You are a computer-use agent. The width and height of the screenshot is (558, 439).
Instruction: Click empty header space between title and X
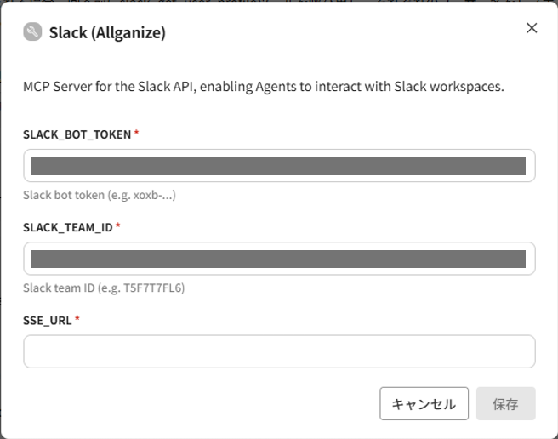(x=340, y=33)
